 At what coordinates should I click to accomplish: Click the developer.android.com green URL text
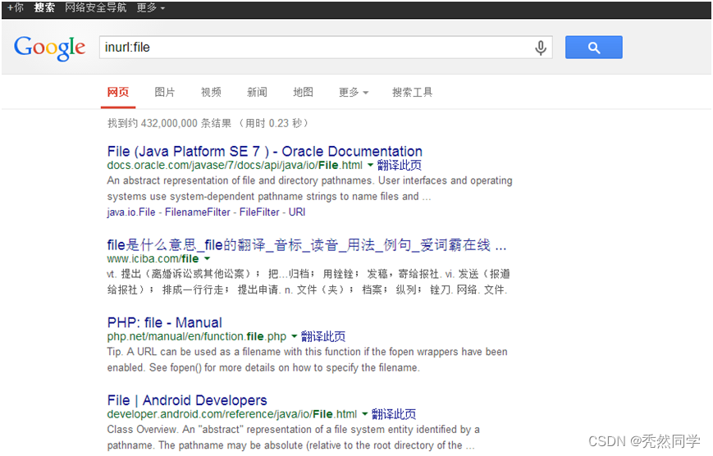click(x=232, y=414)
